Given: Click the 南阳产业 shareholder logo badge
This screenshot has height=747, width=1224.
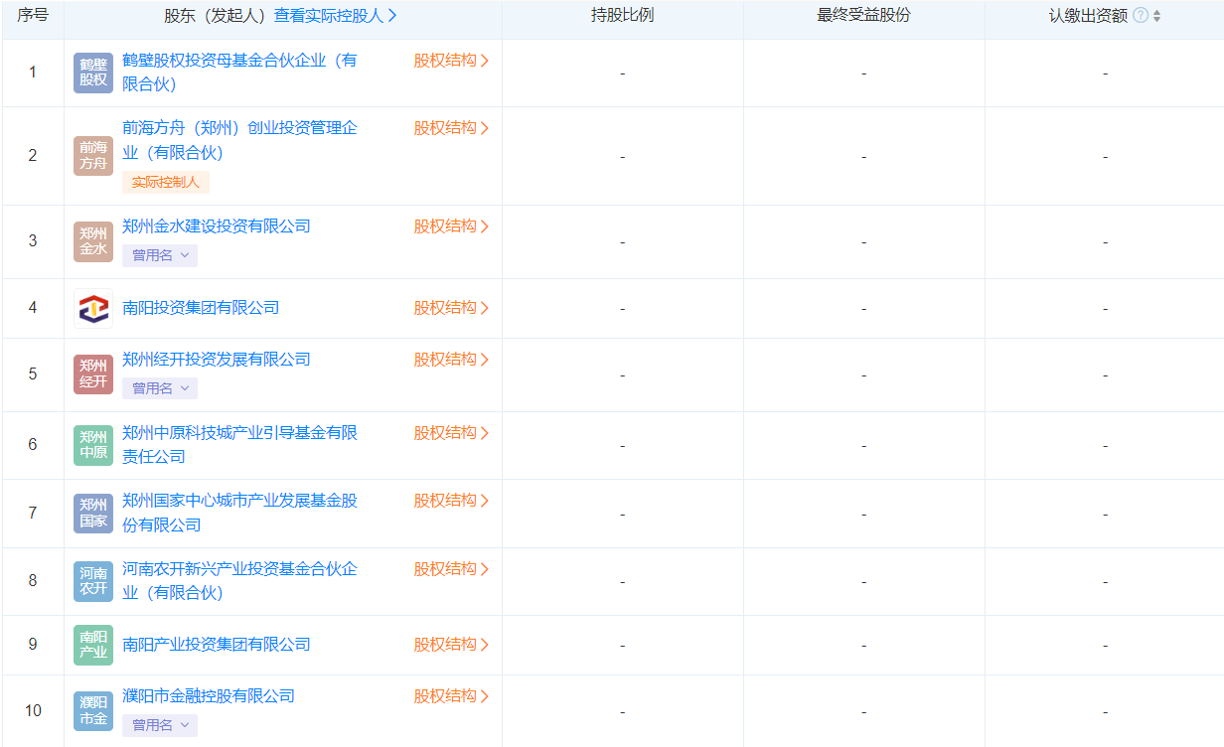Looking at the screenshot, I should 93,645.
